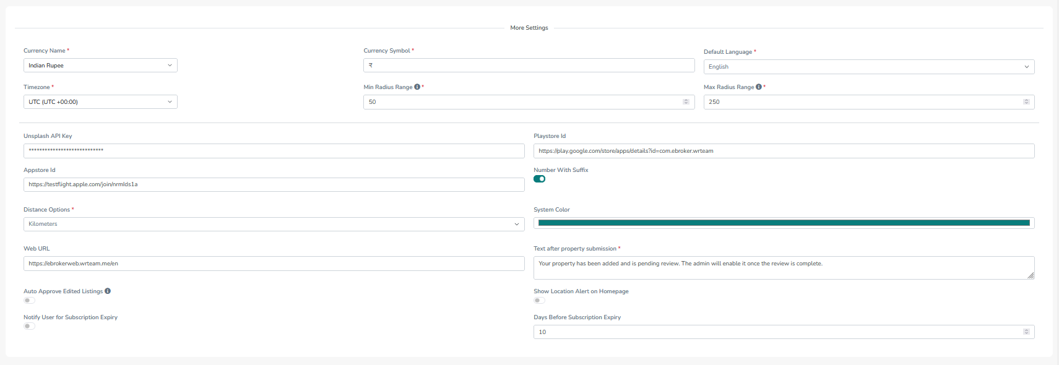The width and height of the screenshot is (1059, 365).
Task: Click into the Playstore Id field
Action: (784, 151)
